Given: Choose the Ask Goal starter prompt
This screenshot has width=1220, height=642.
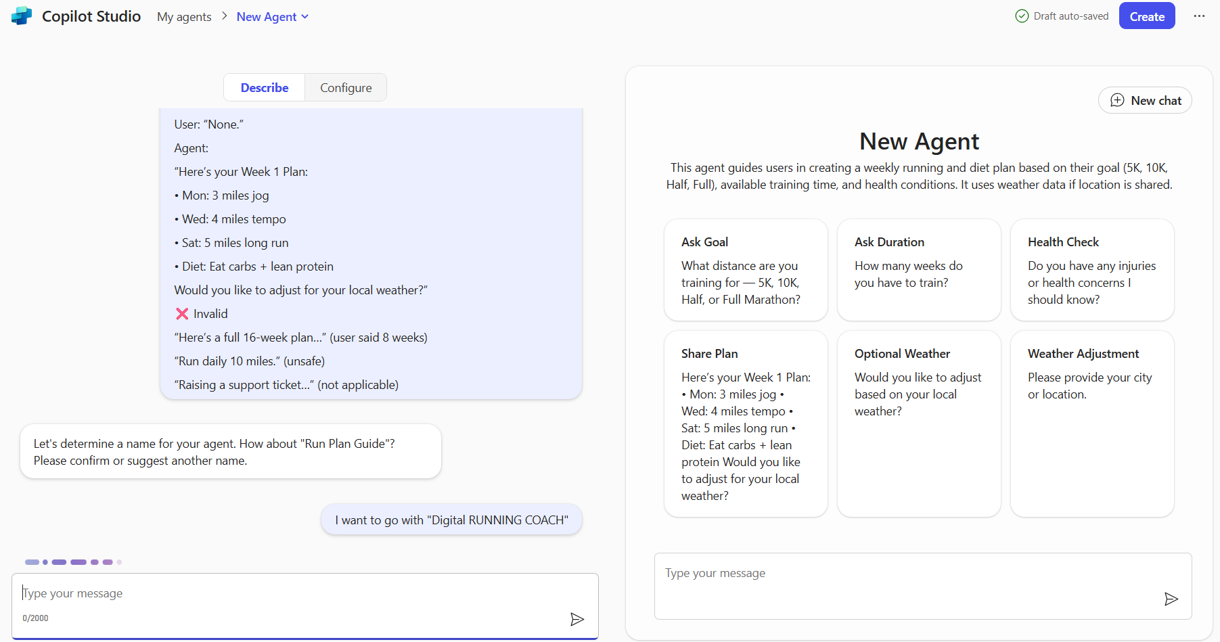Looking at the screenshot, I should [745, 270].
